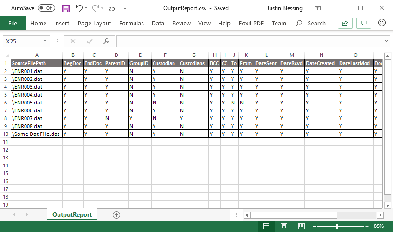Toggle the AutoSave switch
Viewport: 393px width, 232px height.
coord(46,8)
